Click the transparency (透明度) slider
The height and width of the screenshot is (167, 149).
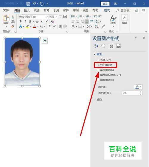click(x=116, y=93)
